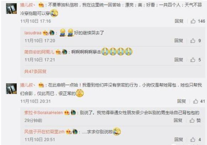Image resolution: width=207 pixels, height=145 pixels.
Task: Open lasudraa's profile from username
Action: pos(33,33)
